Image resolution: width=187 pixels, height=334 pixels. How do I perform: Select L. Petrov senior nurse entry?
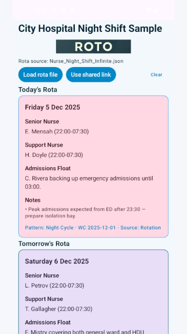(x=55, y=285)
